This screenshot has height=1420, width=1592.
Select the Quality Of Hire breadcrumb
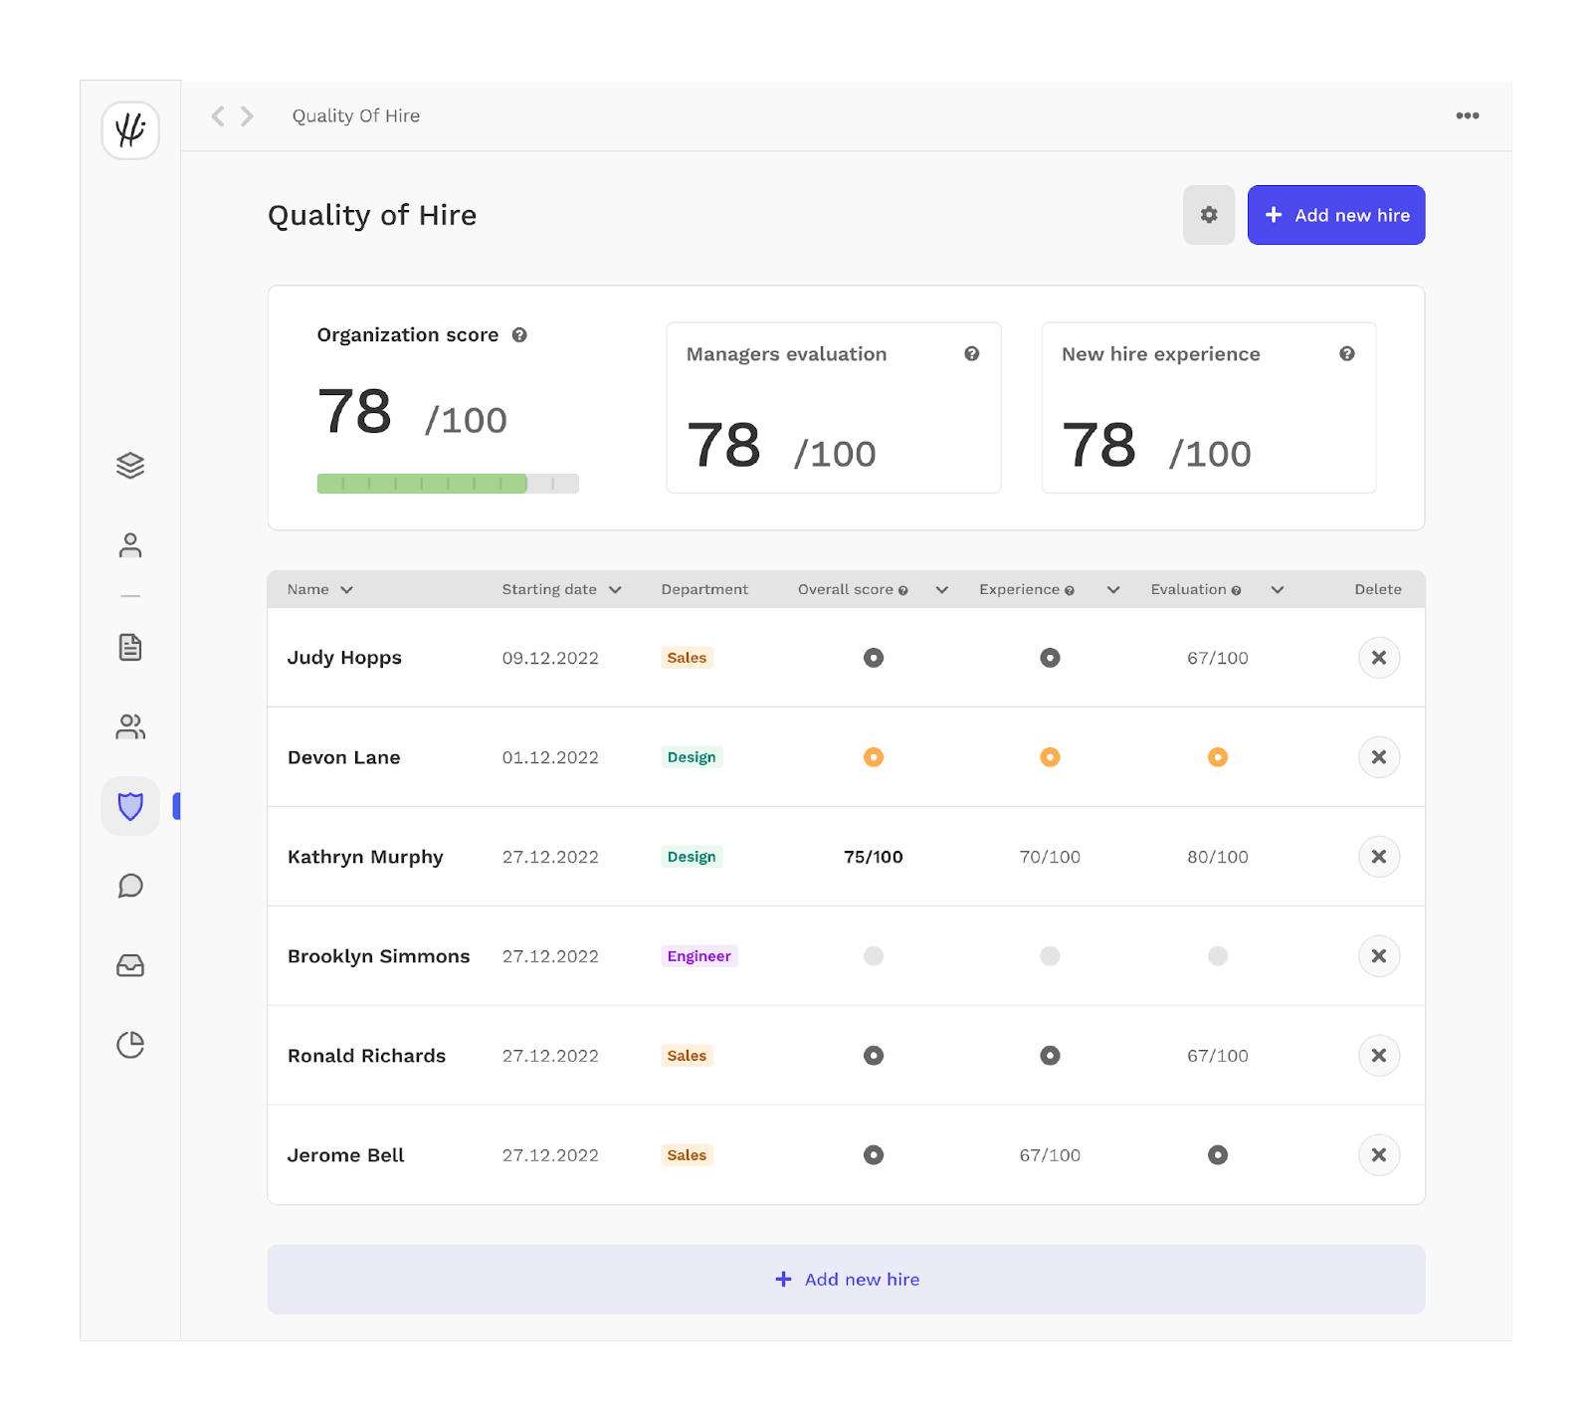354,115
